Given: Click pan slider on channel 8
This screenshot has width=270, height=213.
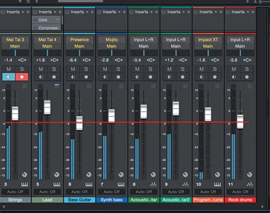Looking at the screenshot, I should (144, 53).
